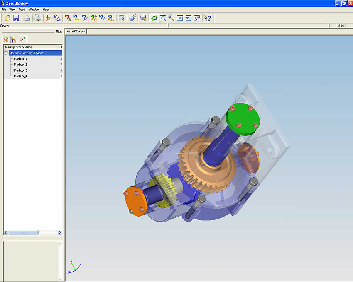This screenshot has width=353, height=282.
Task: Click the Markup Group Name column header
Action: click(x=31, y=47)
